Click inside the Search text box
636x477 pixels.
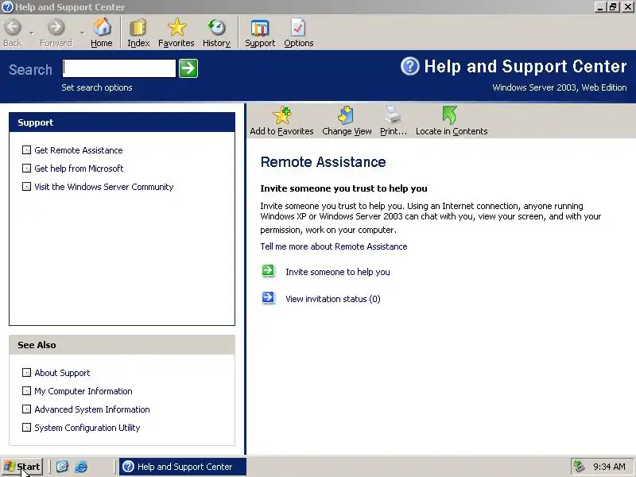coord(119,68)
